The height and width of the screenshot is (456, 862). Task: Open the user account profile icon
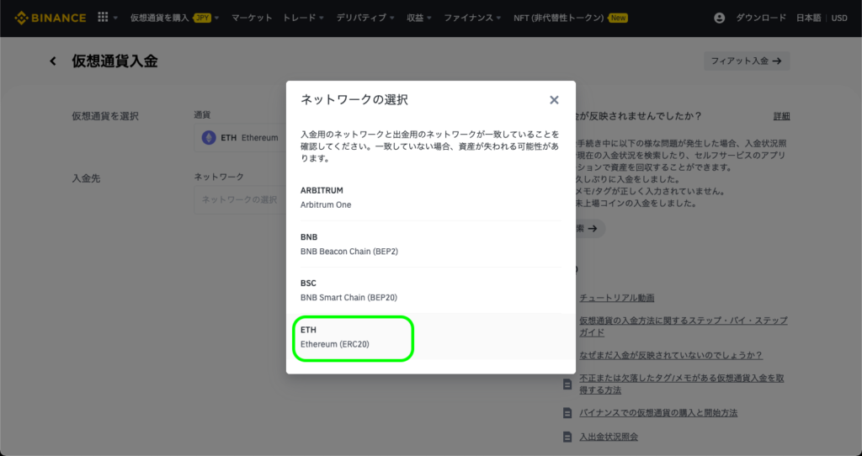[719, 19]
